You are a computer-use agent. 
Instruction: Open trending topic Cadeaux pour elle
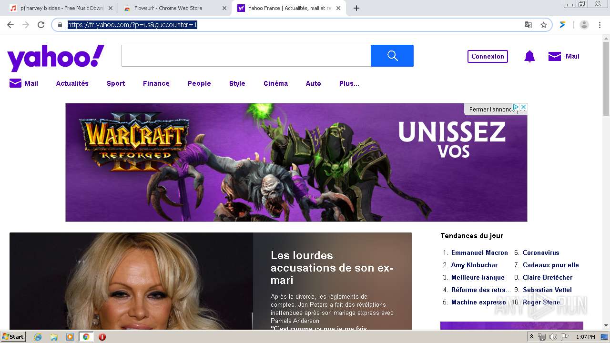550,265
